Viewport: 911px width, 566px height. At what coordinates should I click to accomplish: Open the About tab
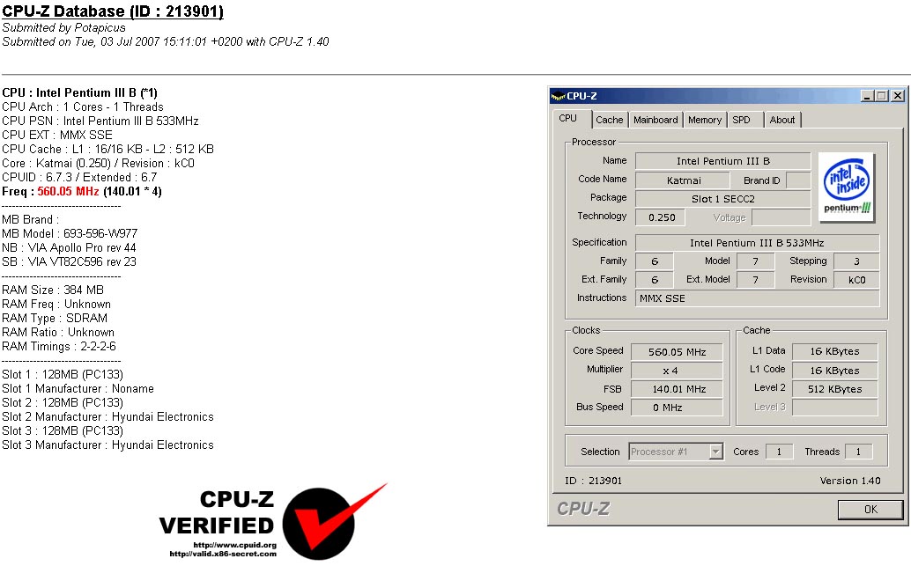[782, 120]
